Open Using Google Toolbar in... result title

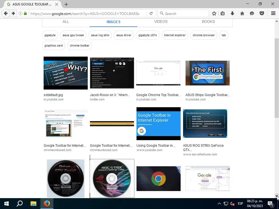pos(156,146)
